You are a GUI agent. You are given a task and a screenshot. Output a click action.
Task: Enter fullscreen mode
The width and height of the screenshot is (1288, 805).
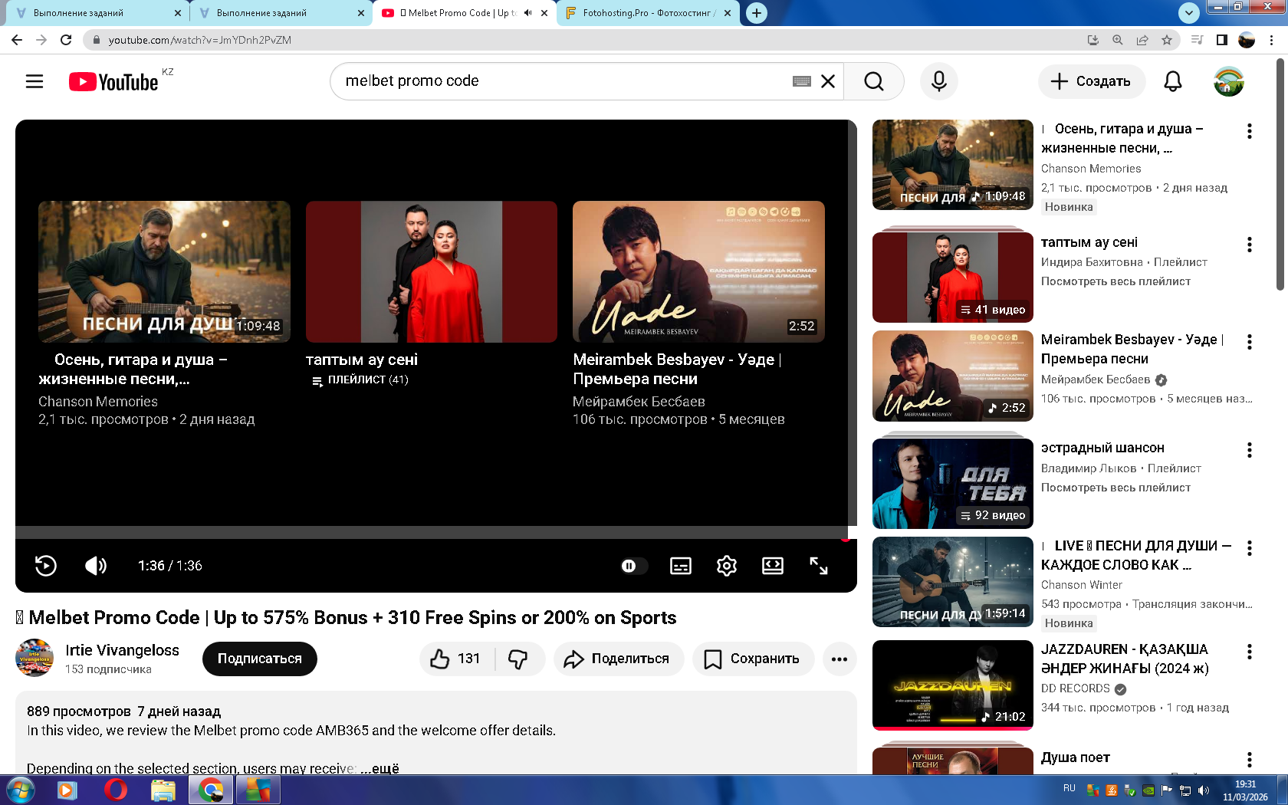tap(819, 566)
